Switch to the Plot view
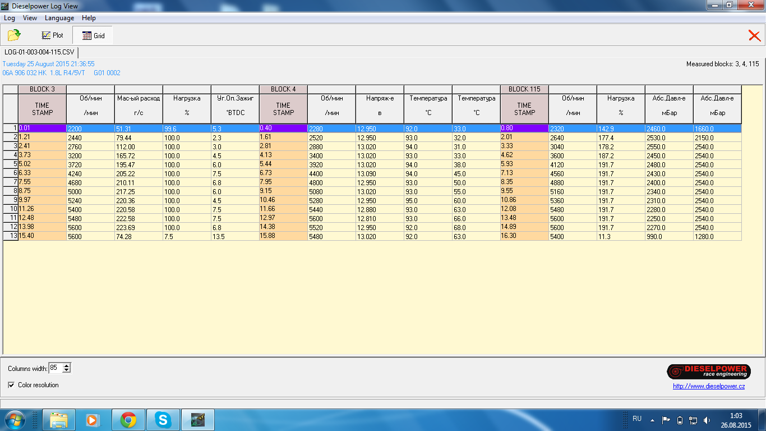 [x=52, y=35]
